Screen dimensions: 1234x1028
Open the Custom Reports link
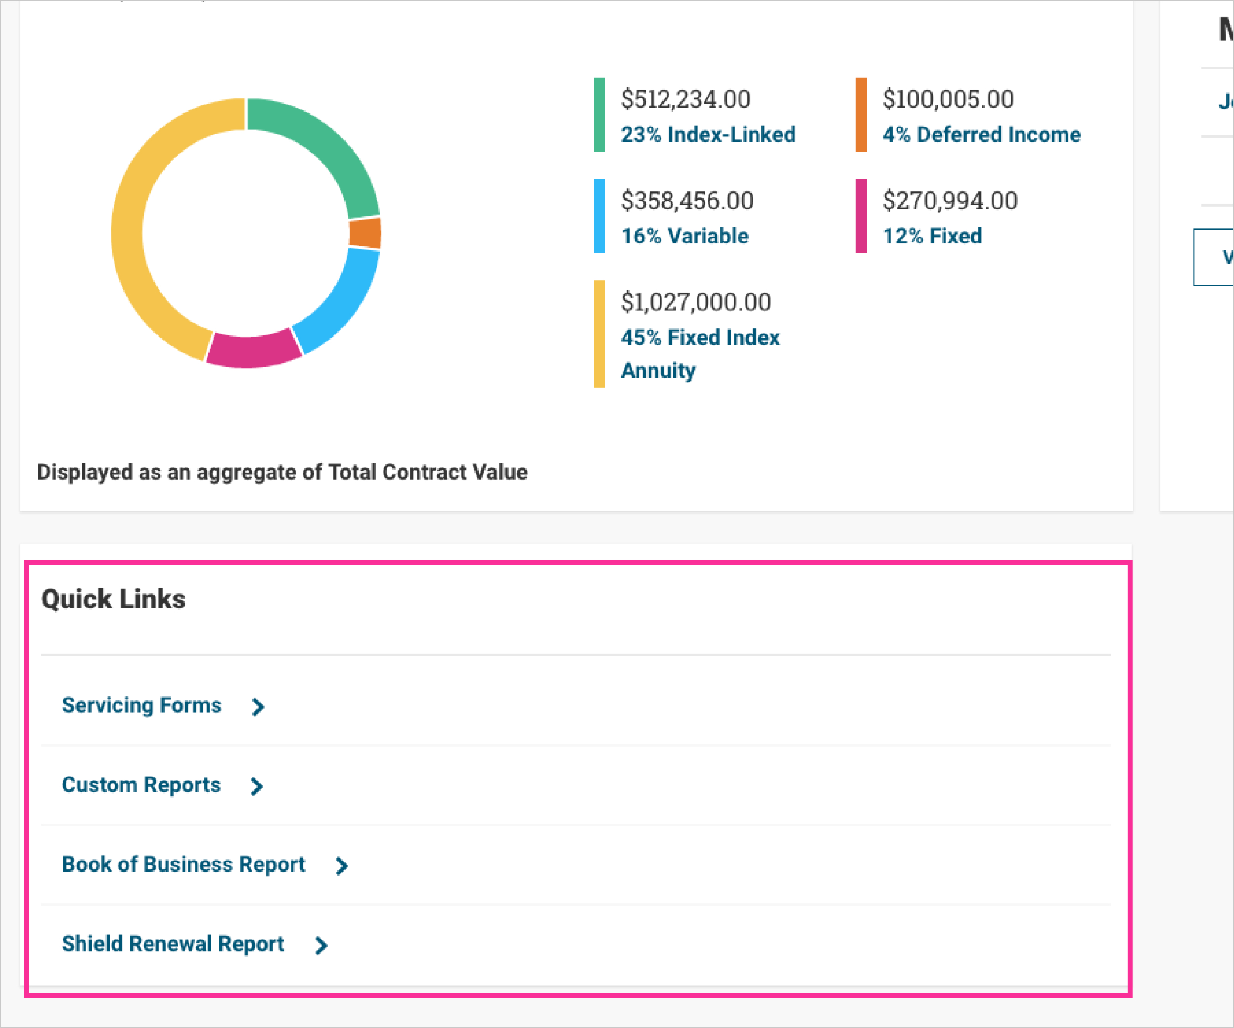(141, 785)
